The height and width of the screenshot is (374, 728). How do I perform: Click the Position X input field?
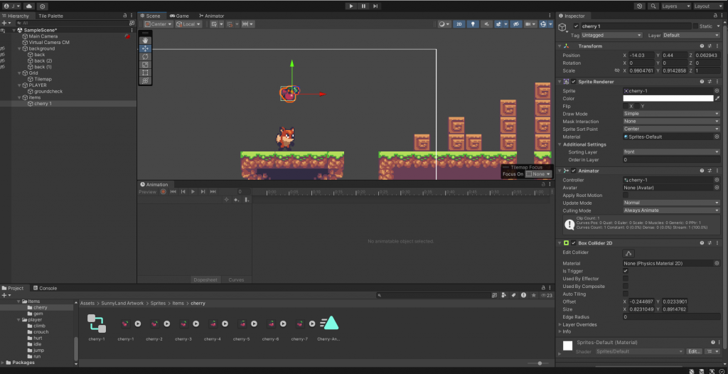642,55
